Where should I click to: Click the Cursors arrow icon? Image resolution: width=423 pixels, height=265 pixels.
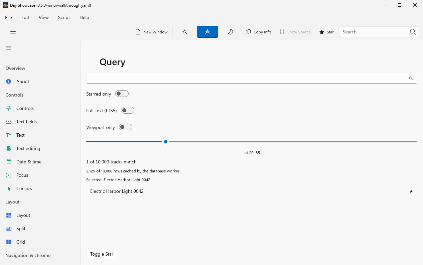9,188
